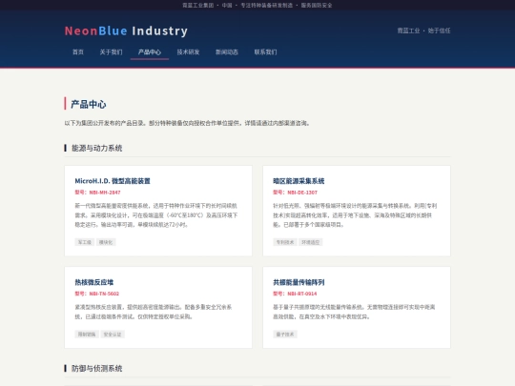Click model number NBI-TN-5602
The height and width of the screenshot is (386, 515).
point(104,294)
